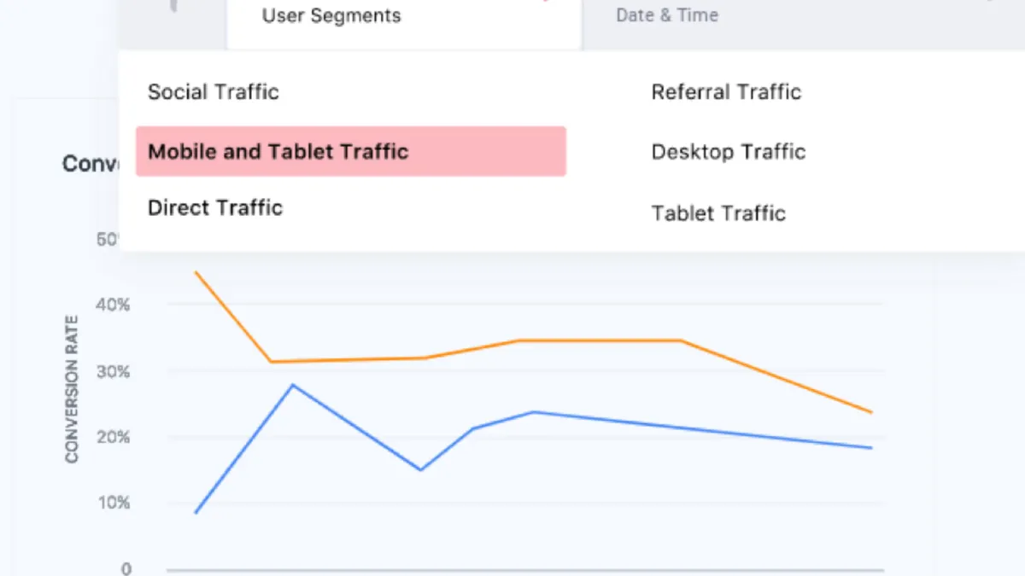Choose Desktop Traffic option
The height and width of the screenshot is (576, 1025).
click(729, 152)
